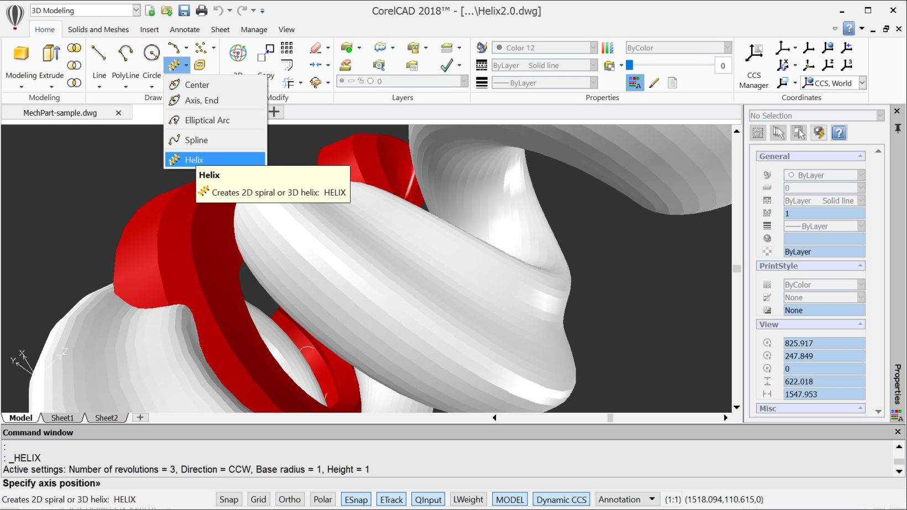Toggle Snap in the status bar

coord(228,500)
